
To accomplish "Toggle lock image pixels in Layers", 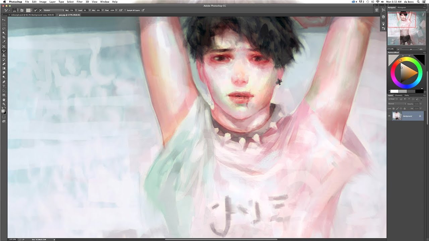I will coord(397,108).
